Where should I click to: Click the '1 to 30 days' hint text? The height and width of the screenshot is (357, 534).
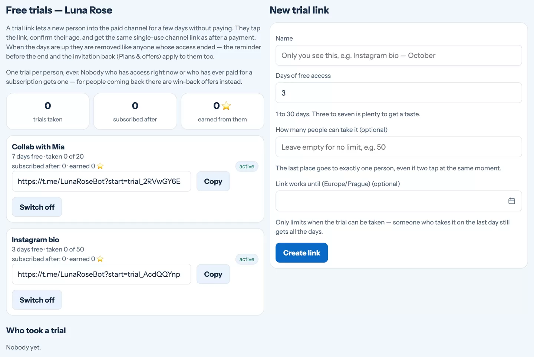348,114
